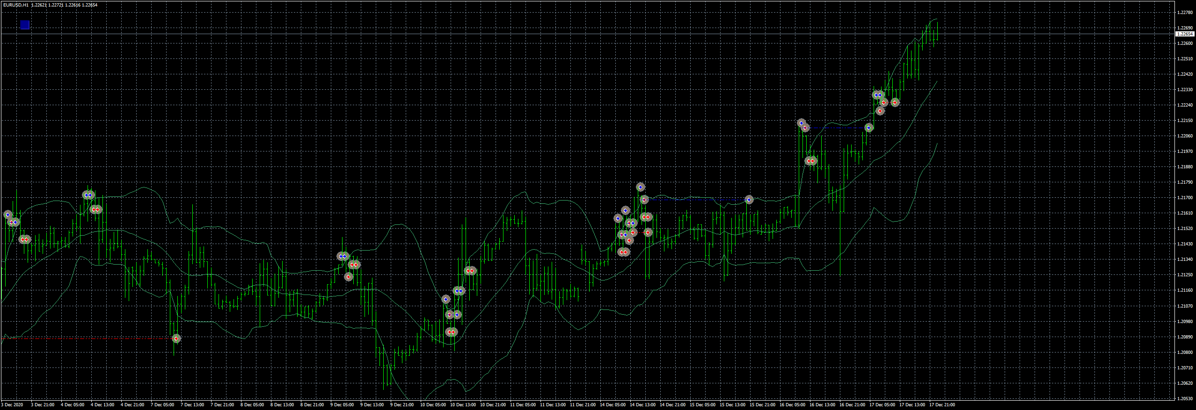Click the 8 Dec 21:00 time label
The width and height of the screenshot is (1196, 410).
[312, 405]
